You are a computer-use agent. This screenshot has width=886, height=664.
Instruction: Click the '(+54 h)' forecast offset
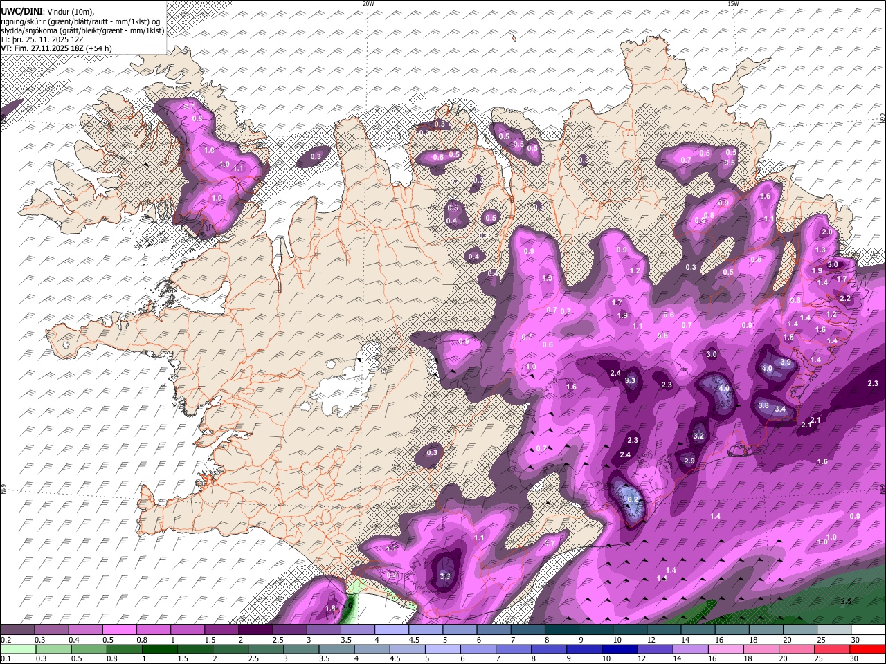[x=99, y=48]
